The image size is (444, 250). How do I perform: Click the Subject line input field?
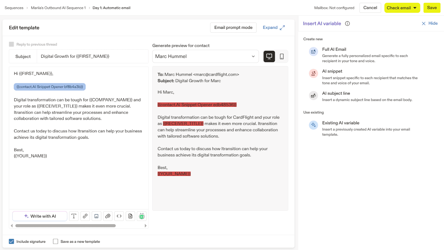(x=93, y=56)
